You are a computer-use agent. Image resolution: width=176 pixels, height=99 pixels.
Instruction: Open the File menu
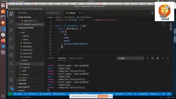(9, 9)
